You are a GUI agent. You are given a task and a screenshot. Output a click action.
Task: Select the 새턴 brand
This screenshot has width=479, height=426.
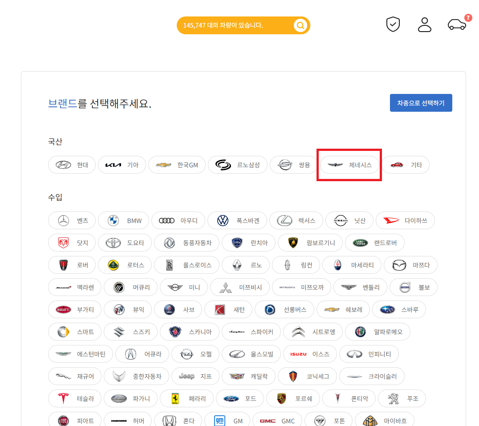pyautogui.click(x=228, y=310)
